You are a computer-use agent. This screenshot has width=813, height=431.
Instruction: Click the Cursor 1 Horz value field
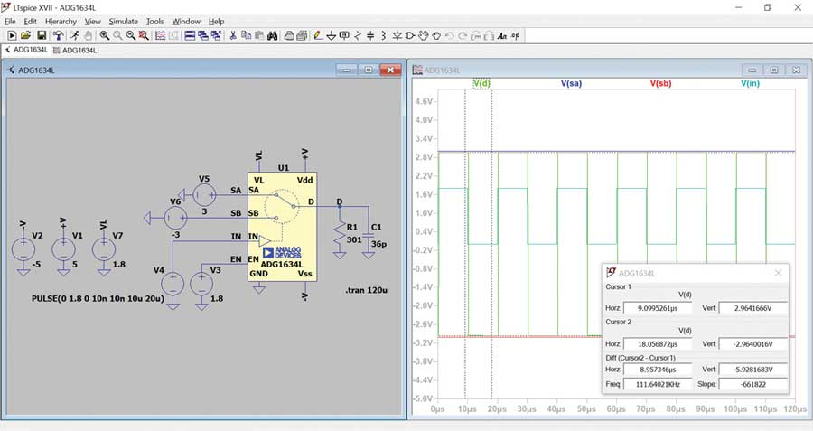[x=657, y=307]
